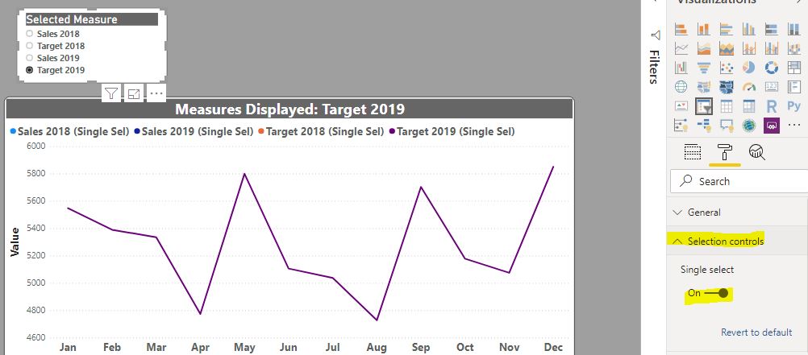Image resolution: width=808 pixels, height=355 pixels.
Task: Select the Funnel visualization icon
Action: click(703, 68)
